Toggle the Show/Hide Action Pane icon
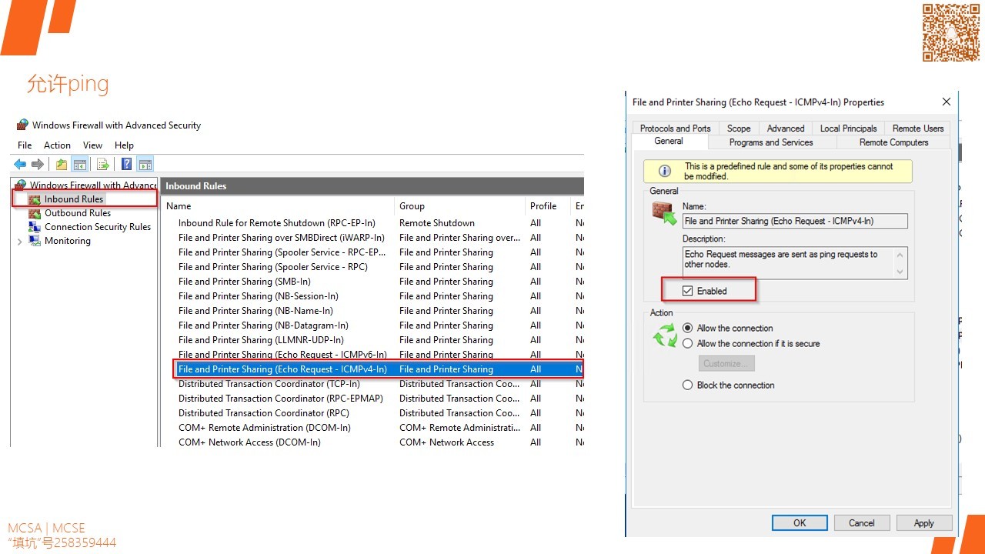985x554 pixels. tap(145, 164)
